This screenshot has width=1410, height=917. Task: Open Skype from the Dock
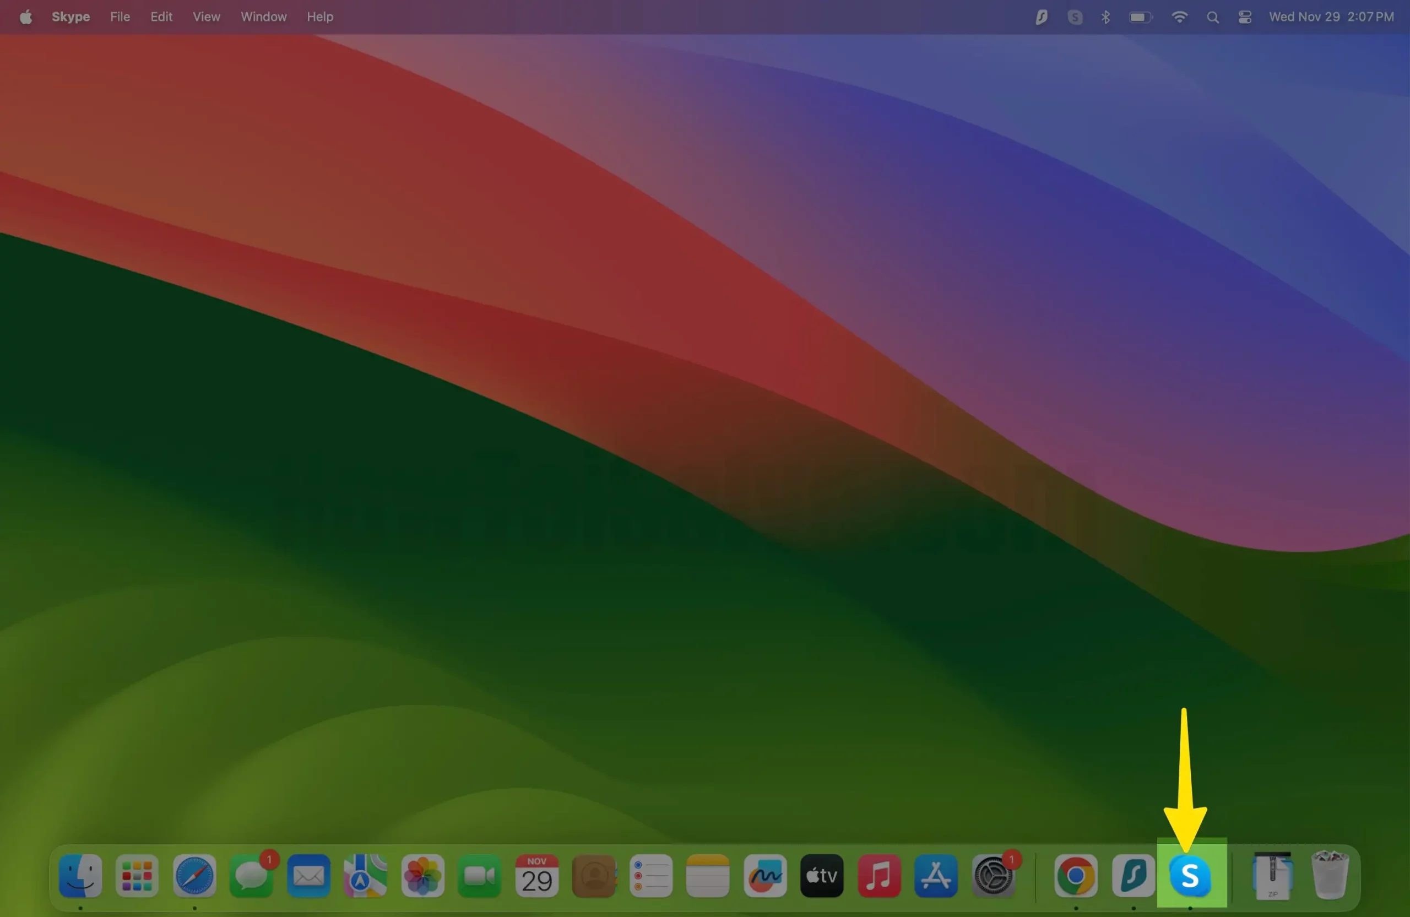coord(1190,876)
